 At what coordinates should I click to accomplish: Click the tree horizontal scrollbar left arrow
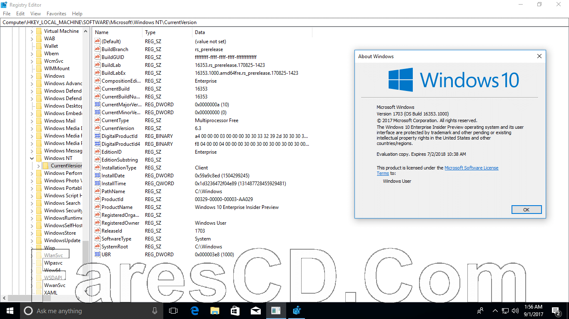(4, 298)
